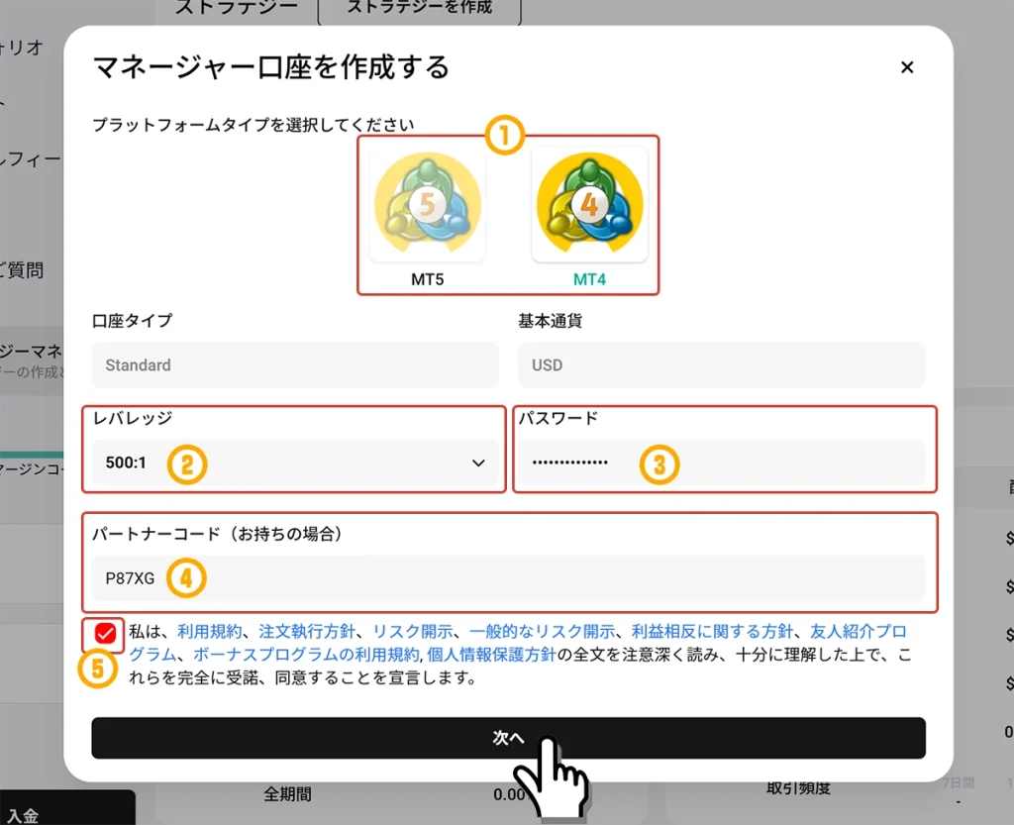Image resolution: width=1014 pixels, height=825 pixels.
Task: Open the ボーナスプログラムの利用規約 link
Action: pos(307,655)
